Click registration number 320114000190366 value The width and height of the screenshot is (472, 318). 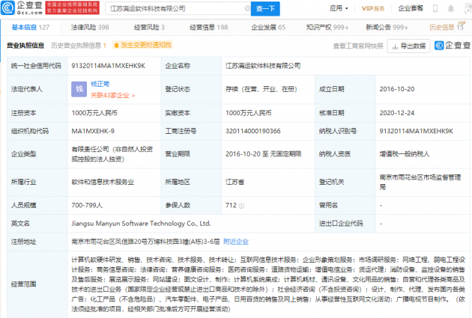tap(253, 131)
